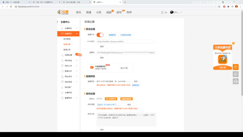This screenshot has width=243, height=137.
Task: Click the Douyu logo in the header
Action: (63, 12)
